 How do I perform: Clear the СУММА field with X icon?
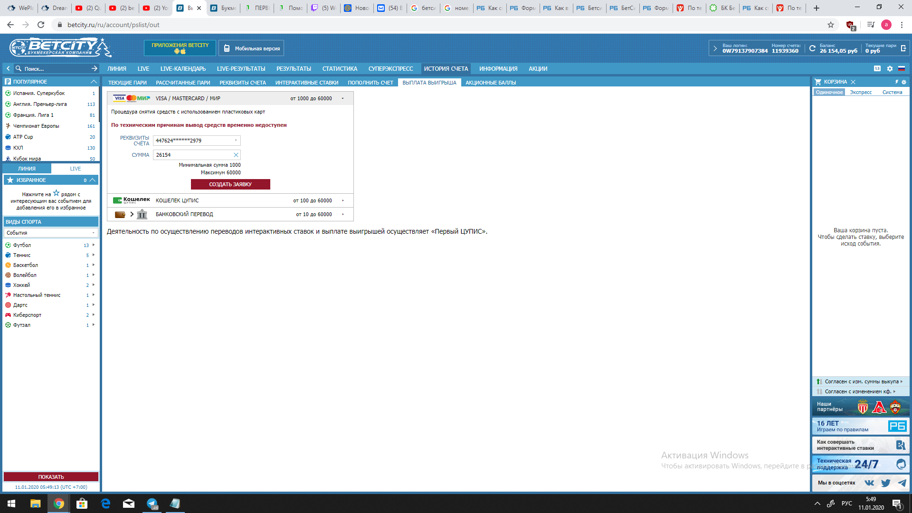pyautogui.click(x=236, y=155)
